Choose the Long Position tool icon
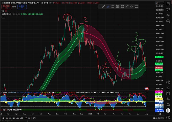 (113, 7)
